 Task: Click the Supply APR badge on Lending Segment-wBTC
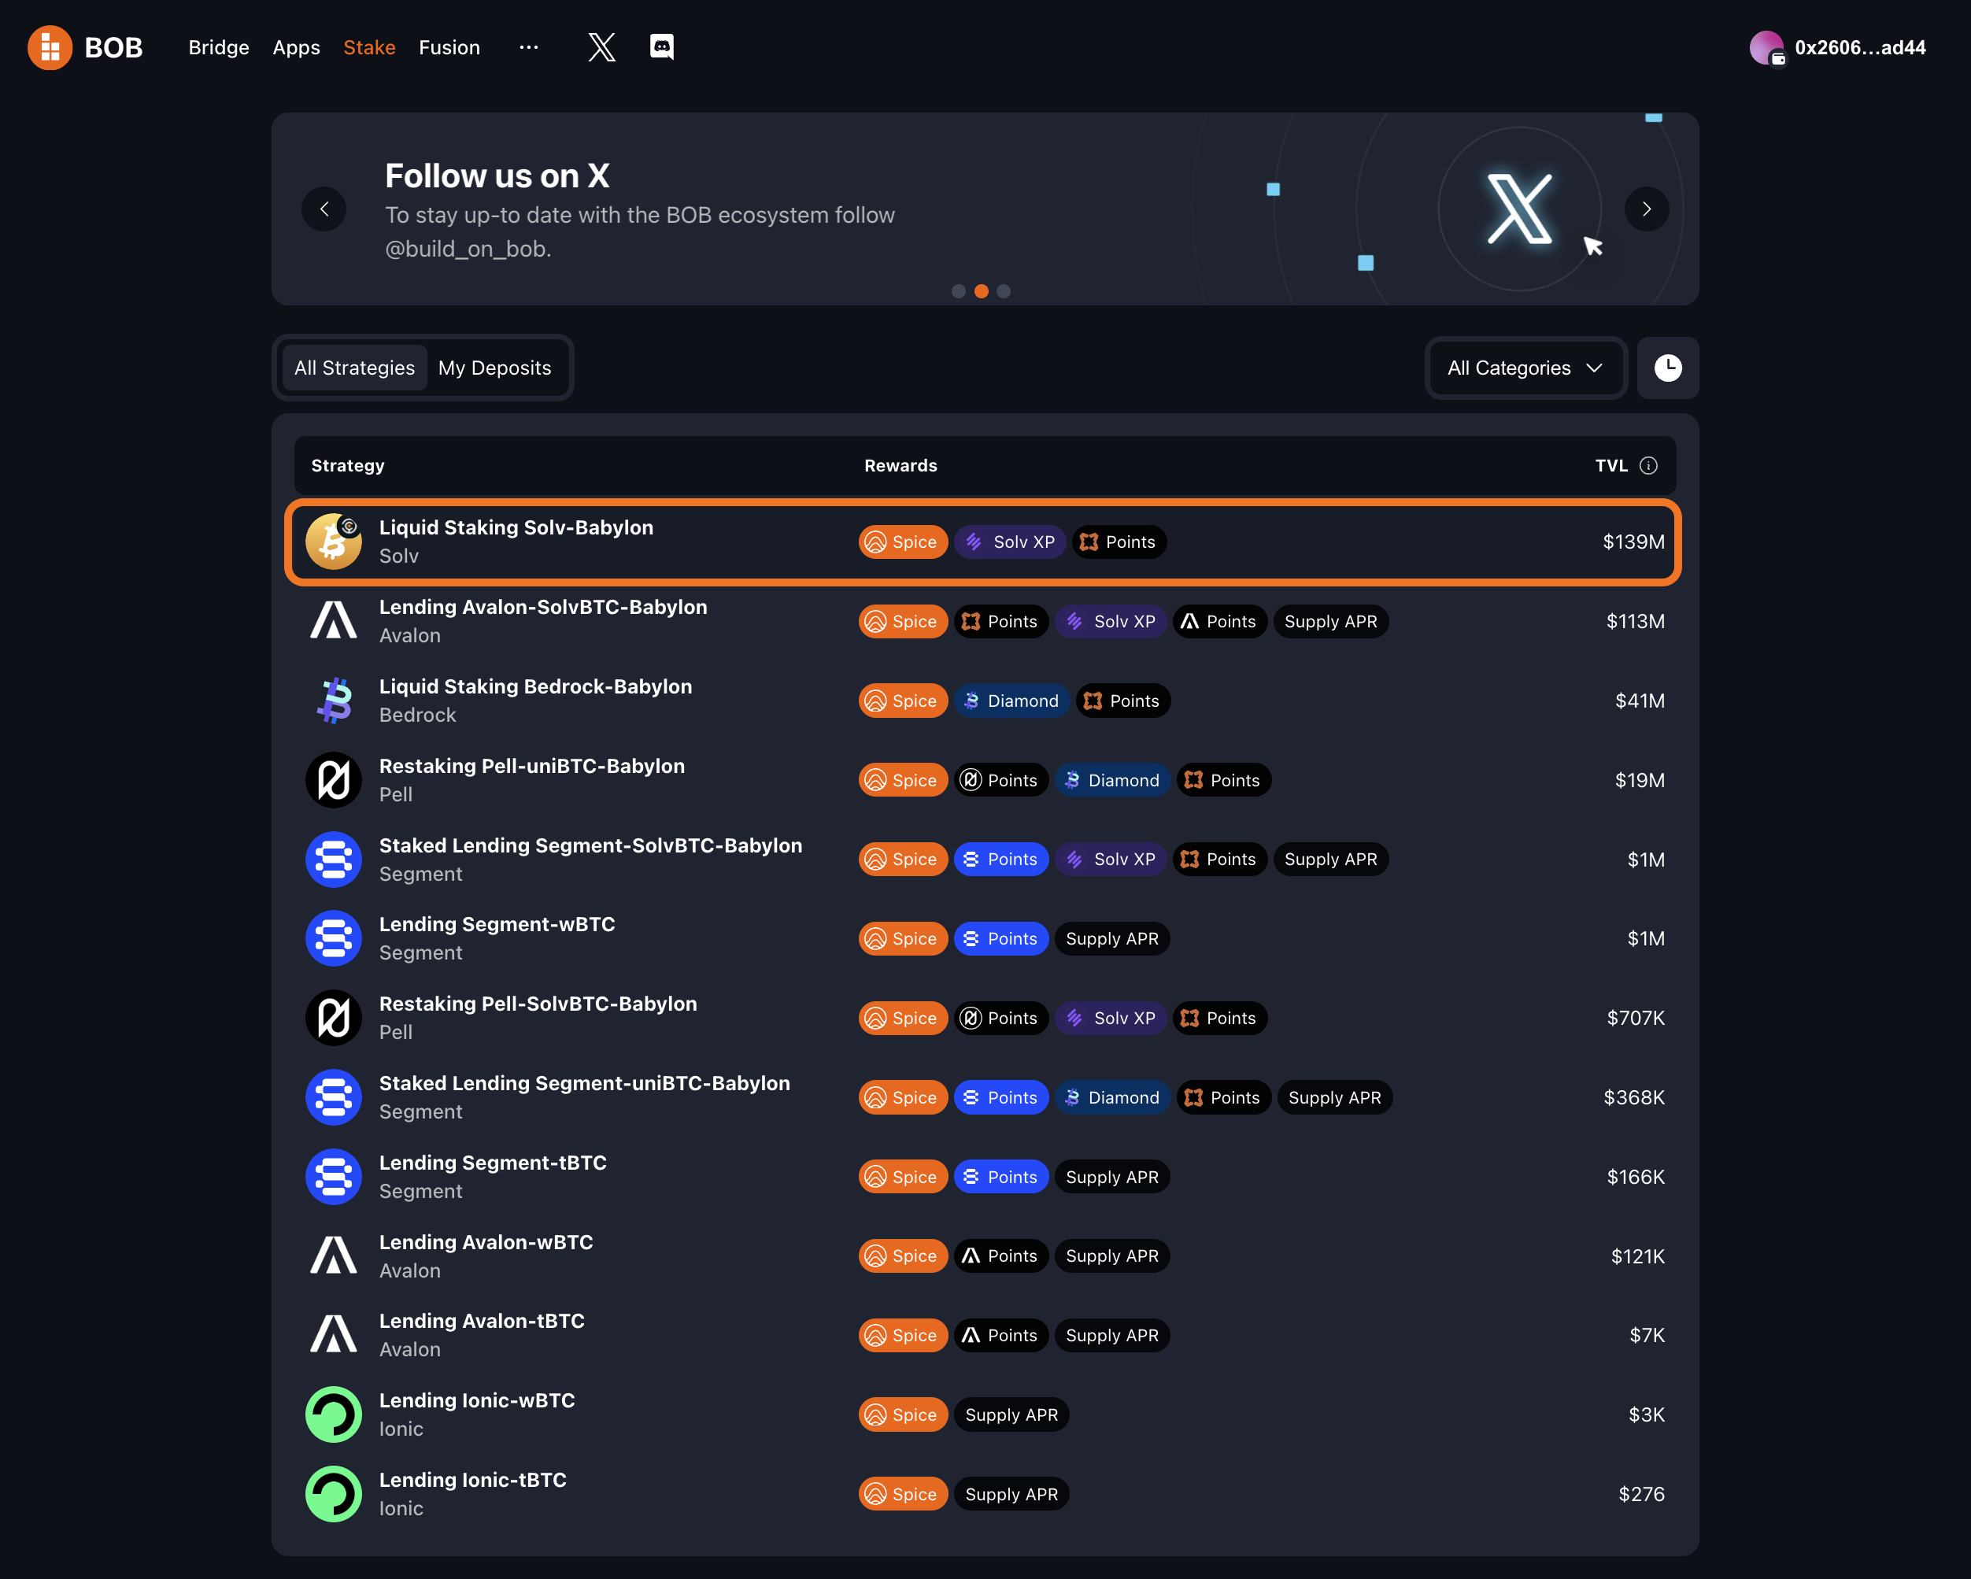point(1112,939)
